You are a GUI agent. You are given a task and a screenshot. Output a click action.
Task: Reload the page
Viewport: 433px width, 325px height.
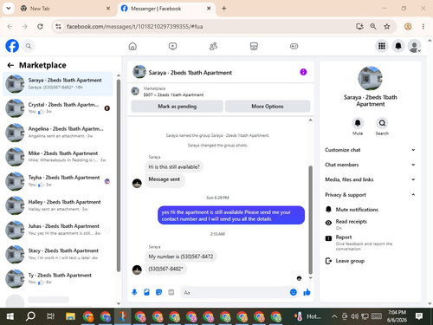pos(40,27)
